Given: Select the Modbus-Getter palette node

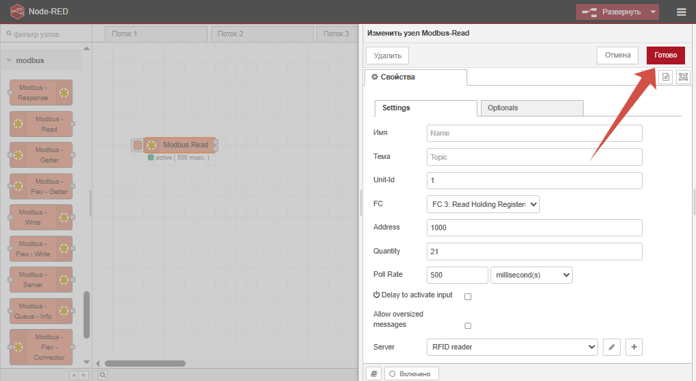Looking at the screenshot, I should [x=41, y=155].
